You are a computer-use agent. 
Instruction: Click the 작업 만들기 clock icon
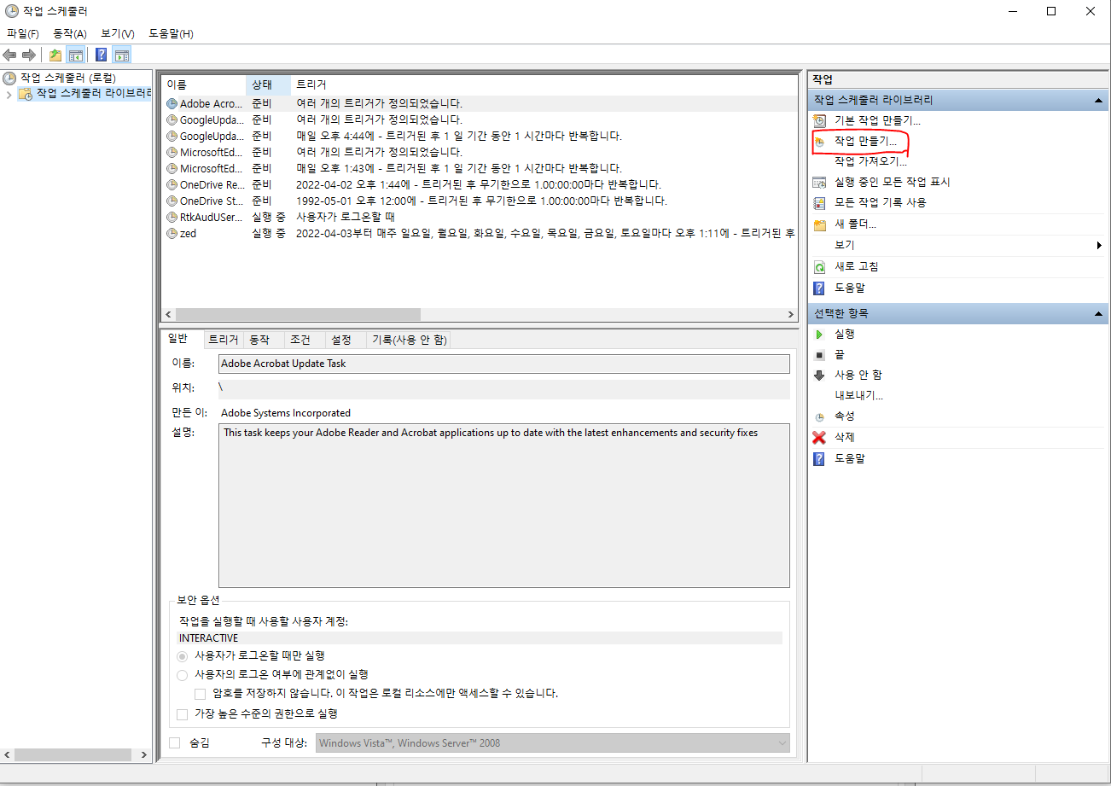pyautogui.click(x=820, y=142)
